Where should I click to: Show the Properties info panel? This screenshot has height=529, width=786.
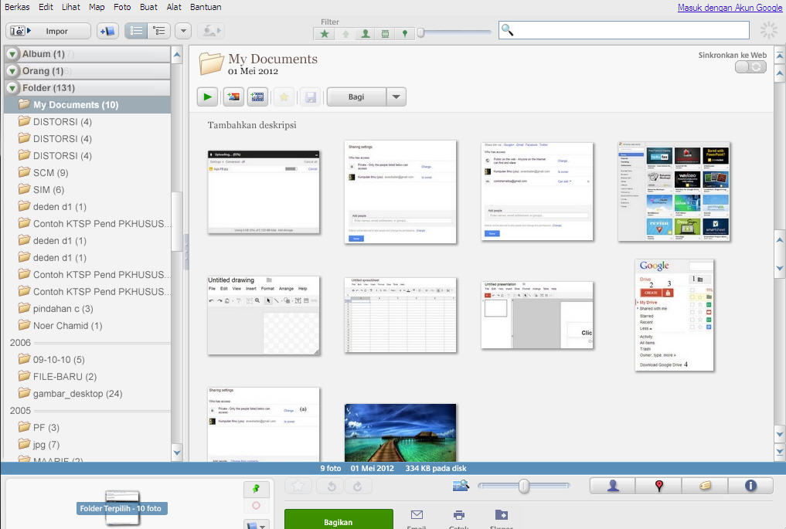tap(750, 486)
